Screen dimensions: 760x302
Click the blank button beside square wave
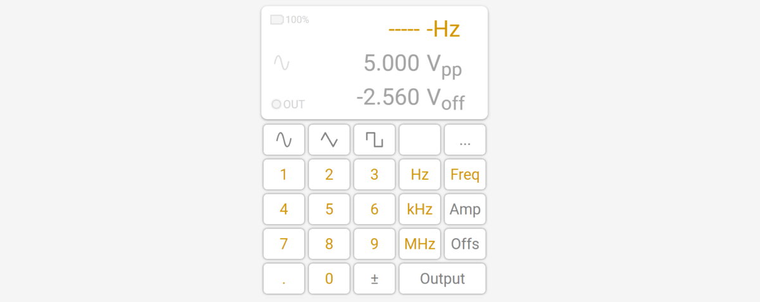pyautogui.click(x=420, y=140)
